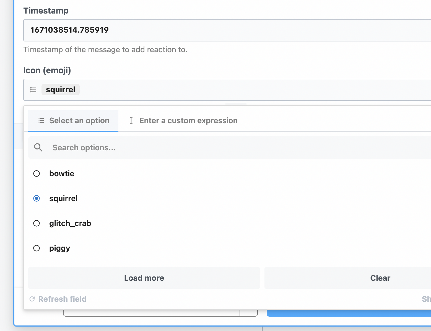Image resolution: width=431 pixels, height=331 pixels.
Task: Switch to the Enter a custom expression tab
Action: pos(188,120)
